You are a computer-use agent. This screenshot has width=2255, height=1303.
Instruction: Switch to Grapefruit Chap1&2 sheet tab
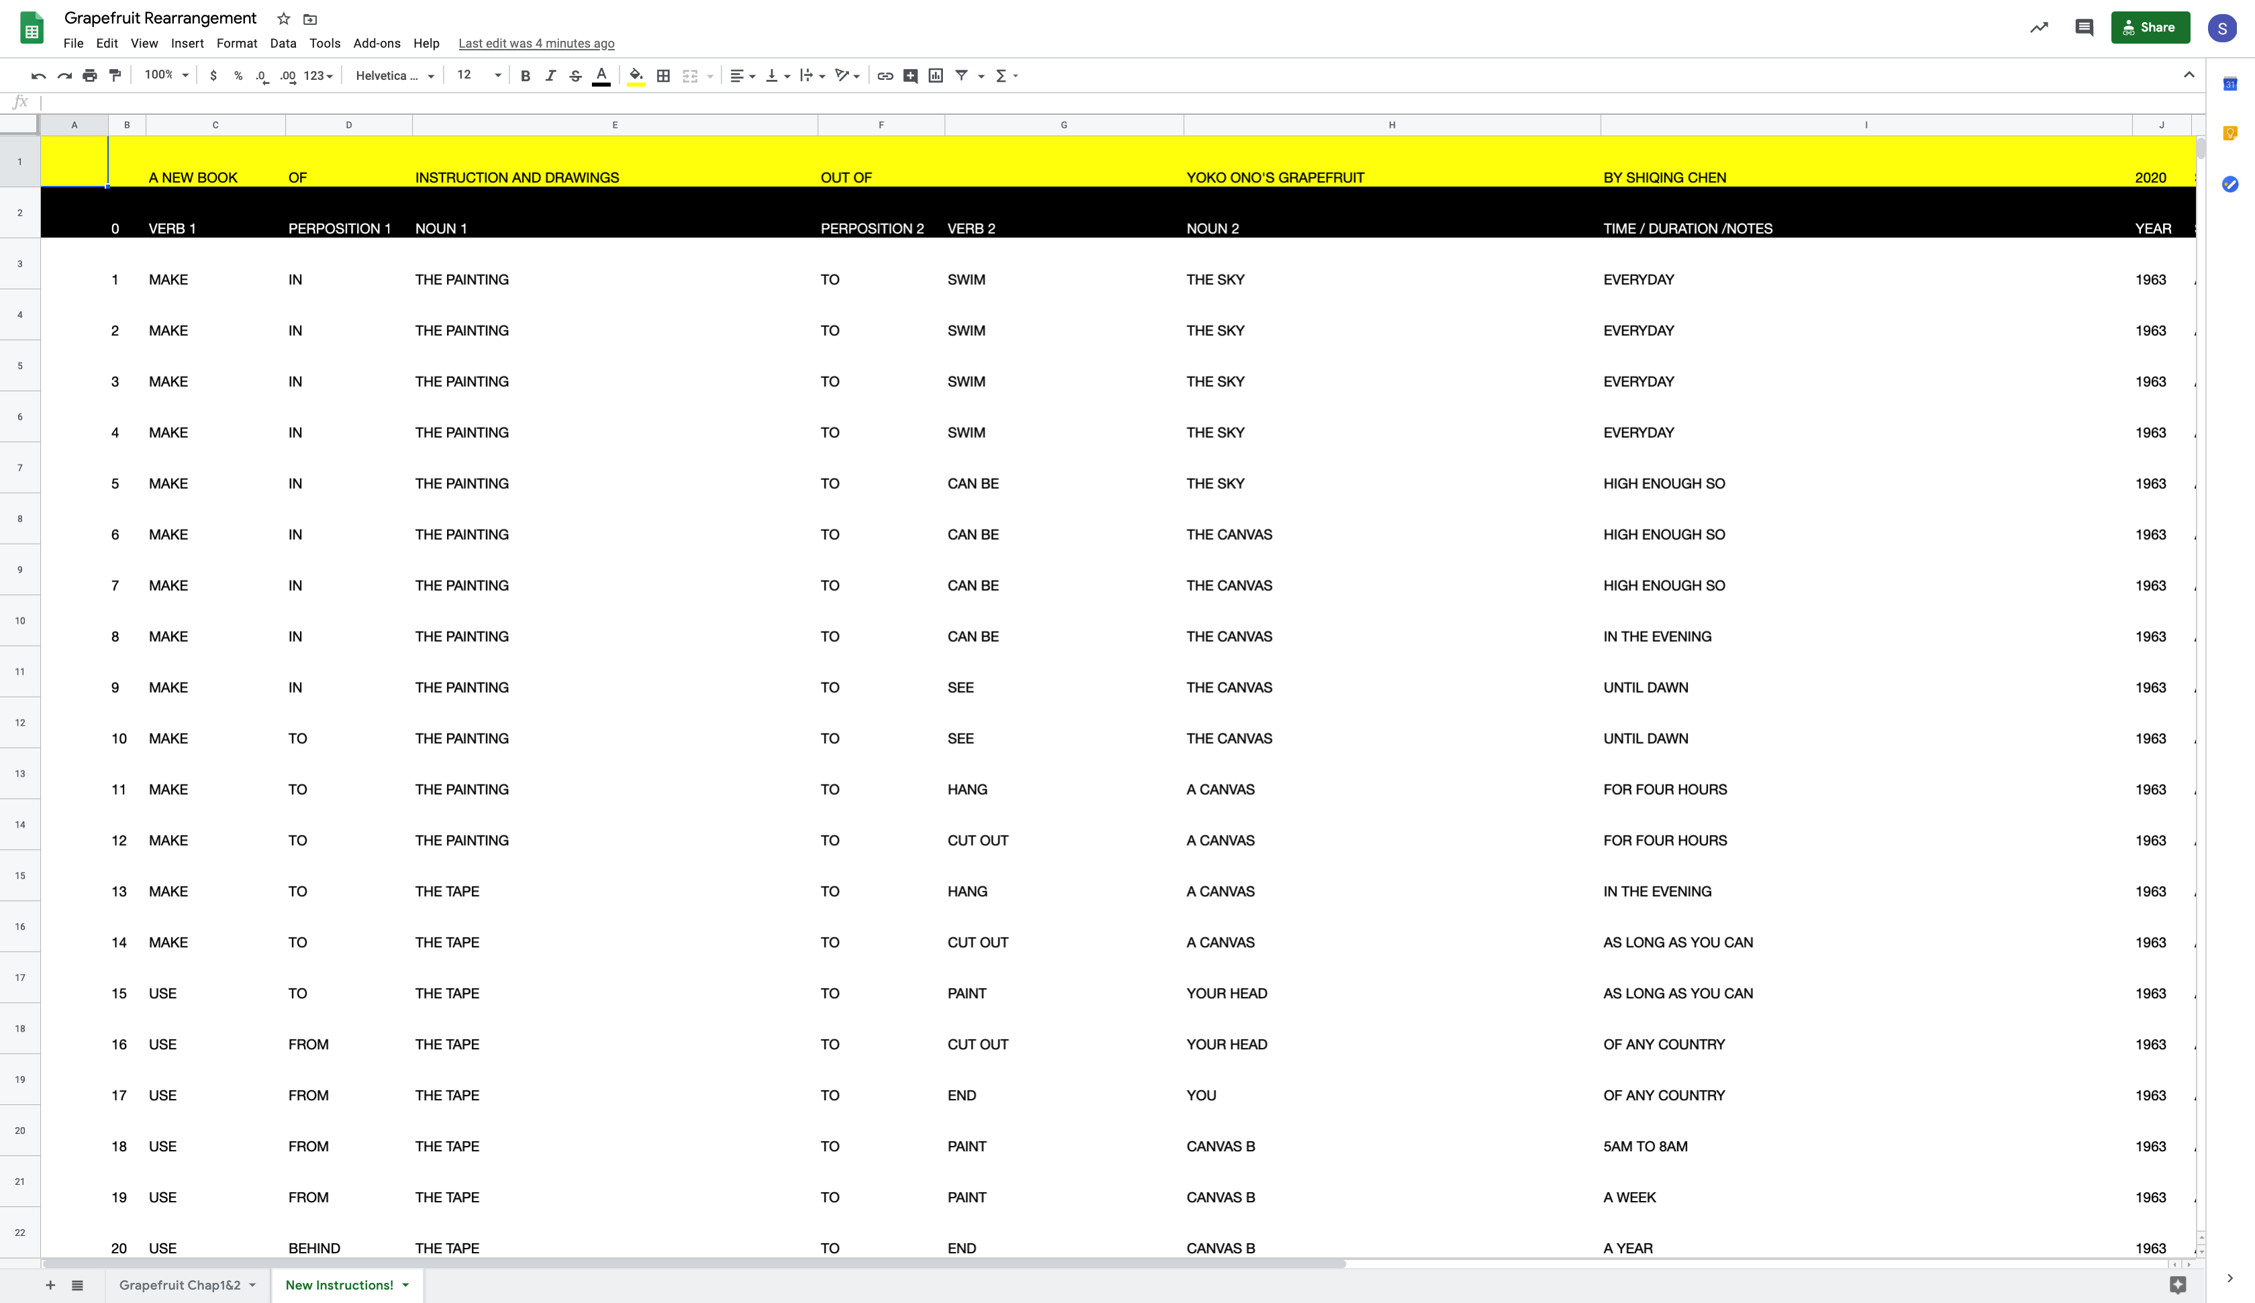click(x=180, y=1285)
